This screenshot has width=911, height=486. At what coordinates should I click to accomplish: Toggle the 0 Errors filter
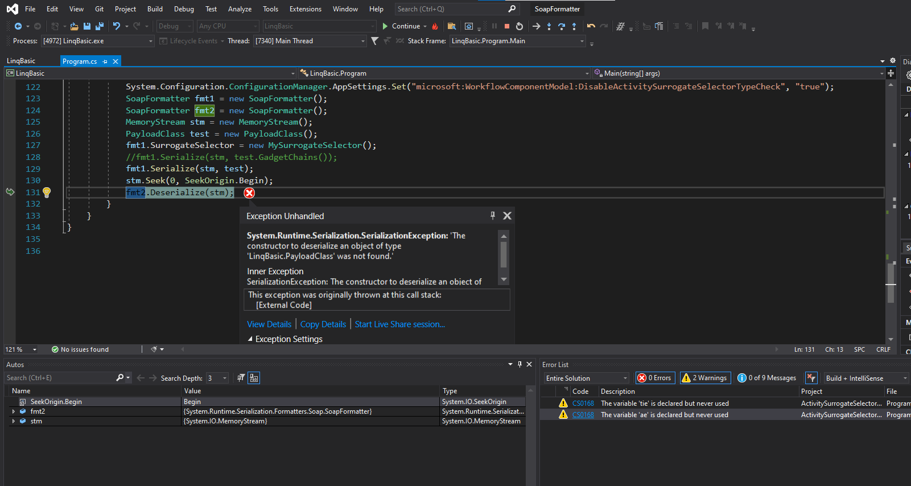(x=655, y=378)
